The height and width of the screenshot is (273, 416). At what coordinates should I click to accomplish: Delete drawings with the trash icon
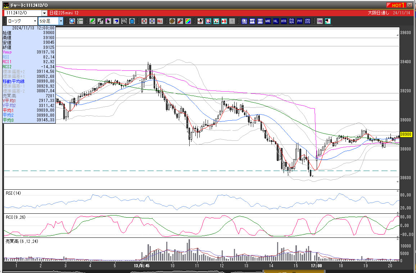[x=132, y=21]
